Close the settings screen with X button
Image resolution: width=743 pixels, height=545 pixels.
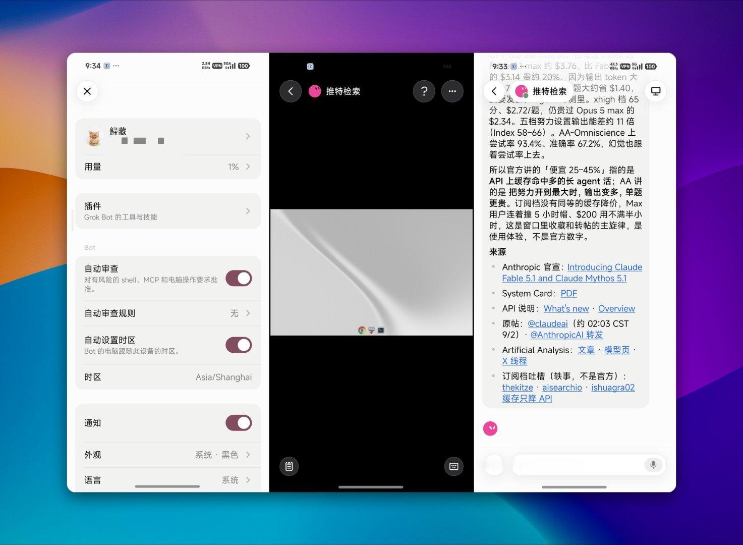(87, 91)
